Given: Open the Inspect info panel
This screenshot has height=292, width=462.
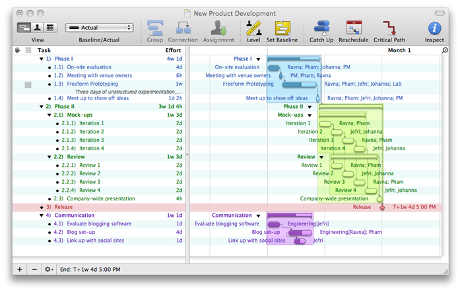Looking at the screenshot, I should pyautogui.click(x=434, y=28).
